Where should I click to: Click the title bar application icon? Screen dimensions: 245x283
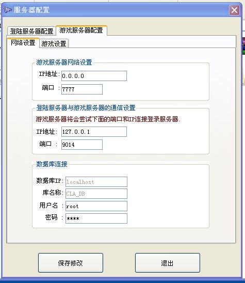(7, 10)
